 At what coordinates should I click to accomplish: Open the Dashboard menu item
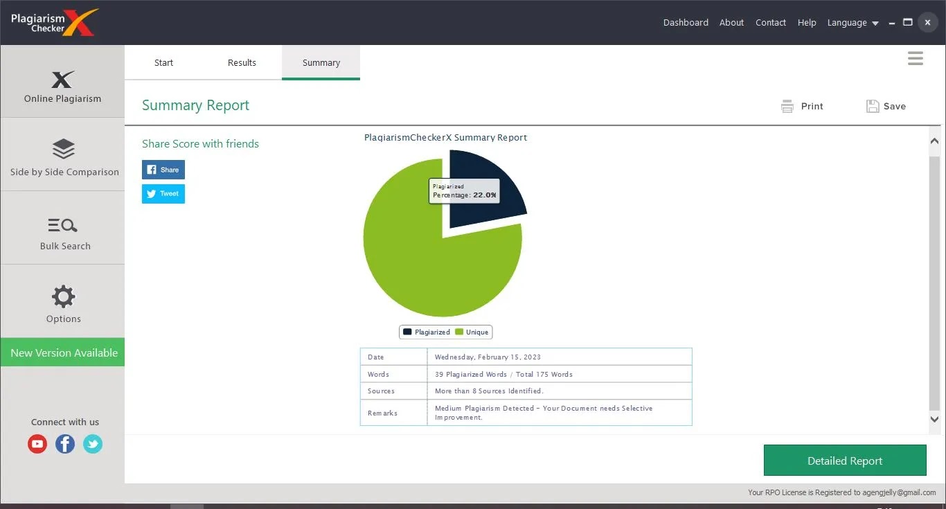click(x=686, y=22)
